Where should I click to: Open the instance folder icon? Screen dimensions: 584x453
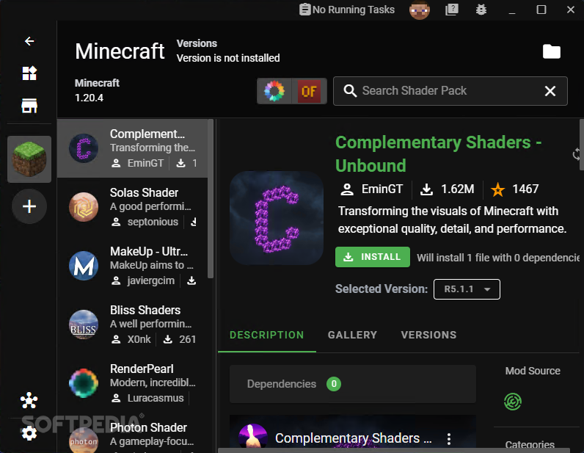point(551,51)
